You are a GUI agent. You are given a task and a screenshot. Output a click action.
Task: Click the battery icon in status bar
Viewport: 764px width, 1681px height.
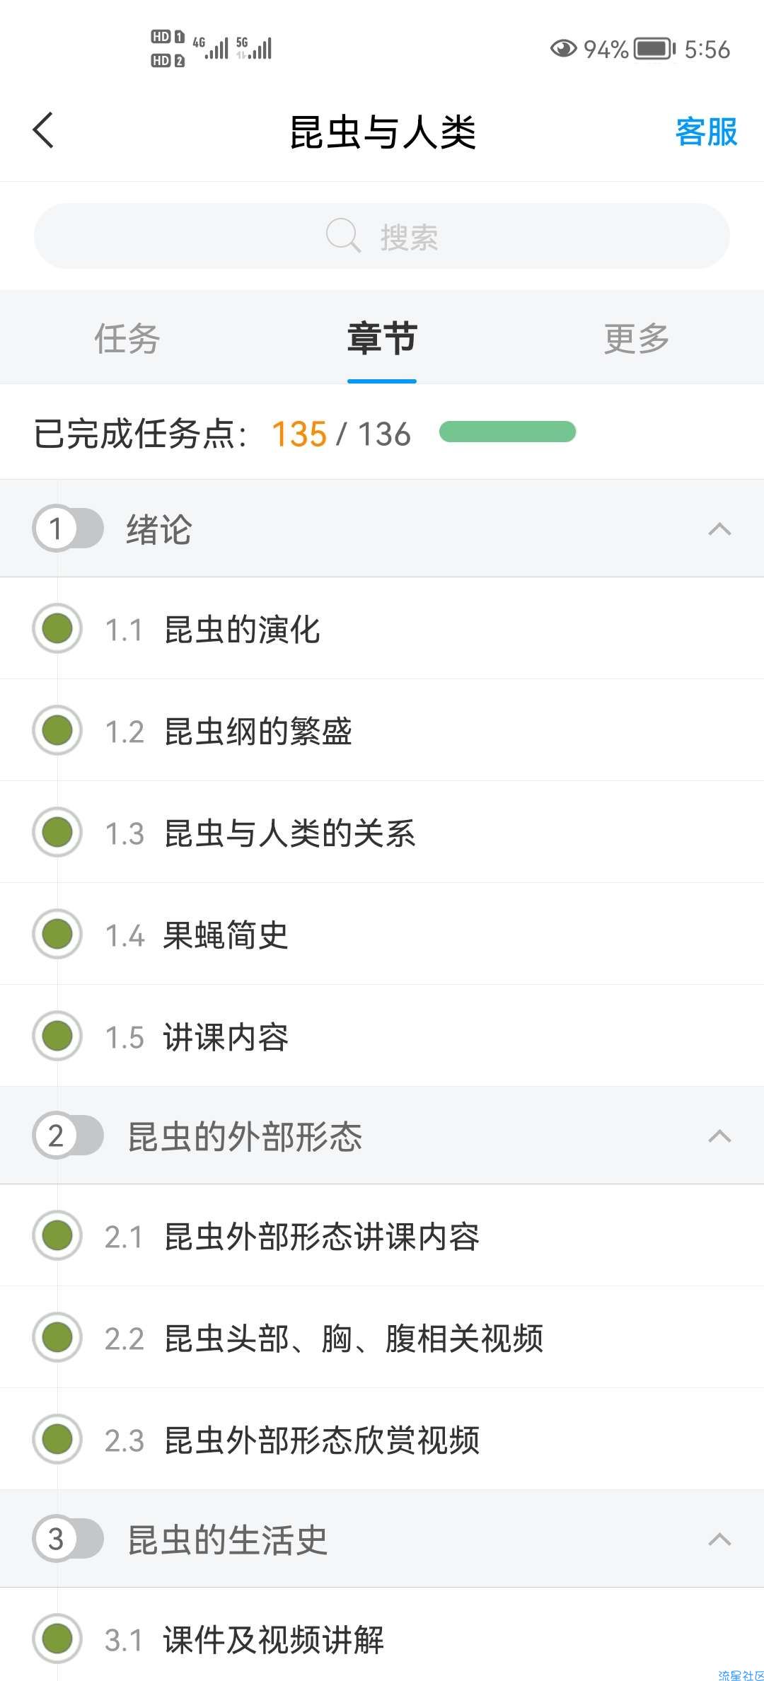(655, 49)
